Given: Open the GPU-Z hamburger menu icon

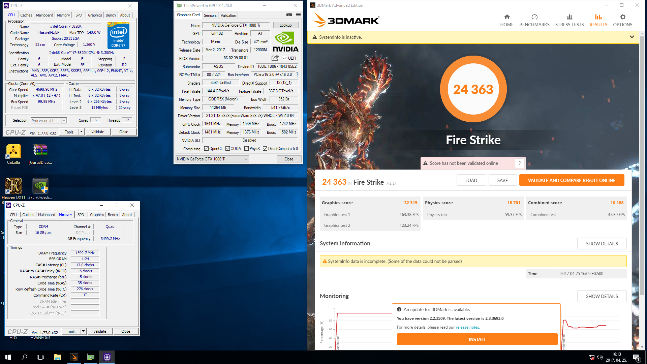Looking at the screenshot, I should 298,14.
